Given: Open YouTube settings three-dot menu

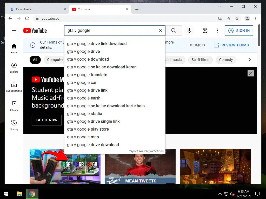Looking at the screenshot, I should coord(217,31).
